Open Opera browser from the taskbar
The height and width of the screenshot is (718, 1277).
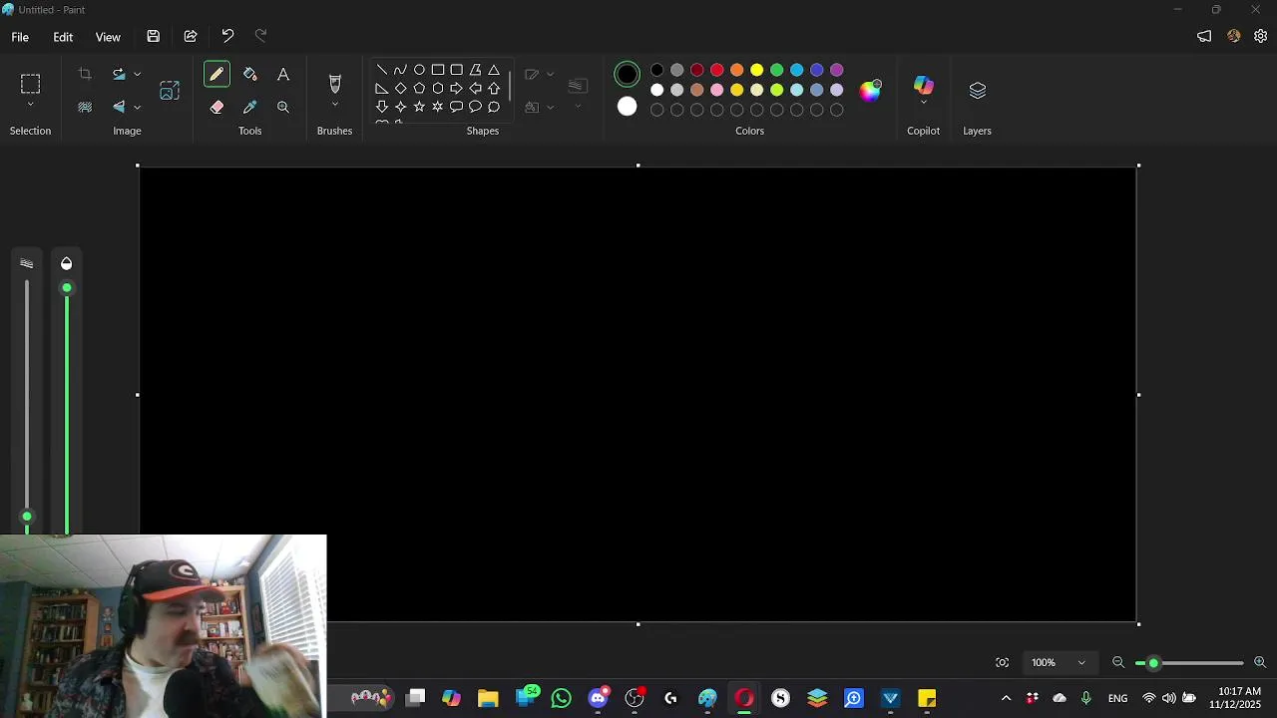click(x=744, y=698)
